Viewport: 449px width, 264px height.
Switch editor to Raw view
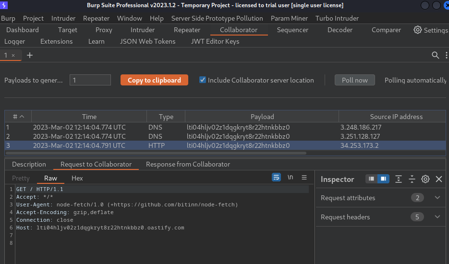[51, 178]
